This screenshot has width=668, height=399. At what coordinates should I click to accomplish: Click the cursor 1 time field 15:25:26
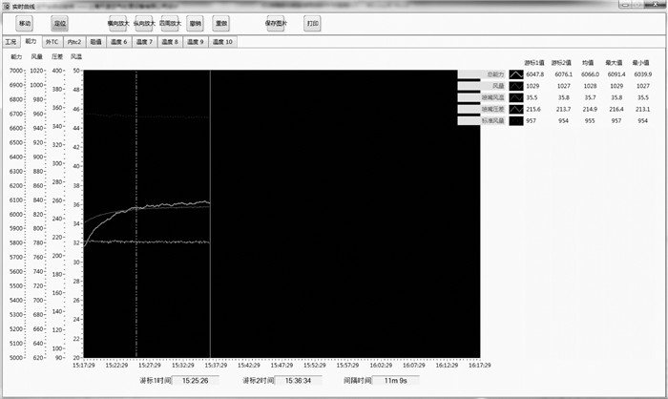click(x=196, y=380)
